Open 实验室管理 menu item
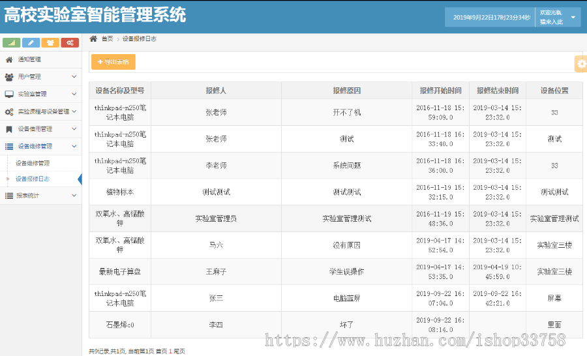This screenshot has width=587, height=356. point(41,94)
